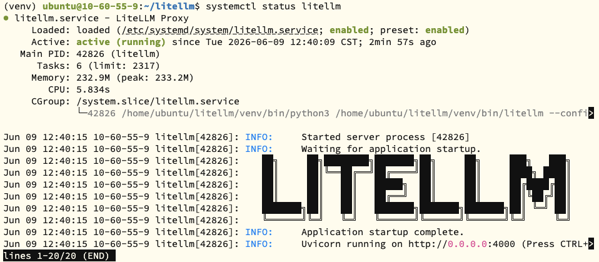Click 'Started server process [42826]' log message
The width and height of the screenshot is (599, 262).
385,137
